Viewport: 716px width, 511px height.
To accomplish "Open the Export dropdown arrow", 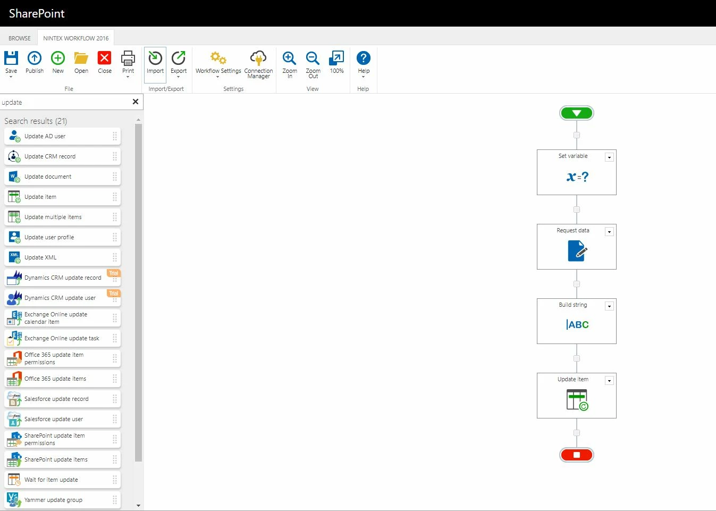I will [x=179, y=77].
